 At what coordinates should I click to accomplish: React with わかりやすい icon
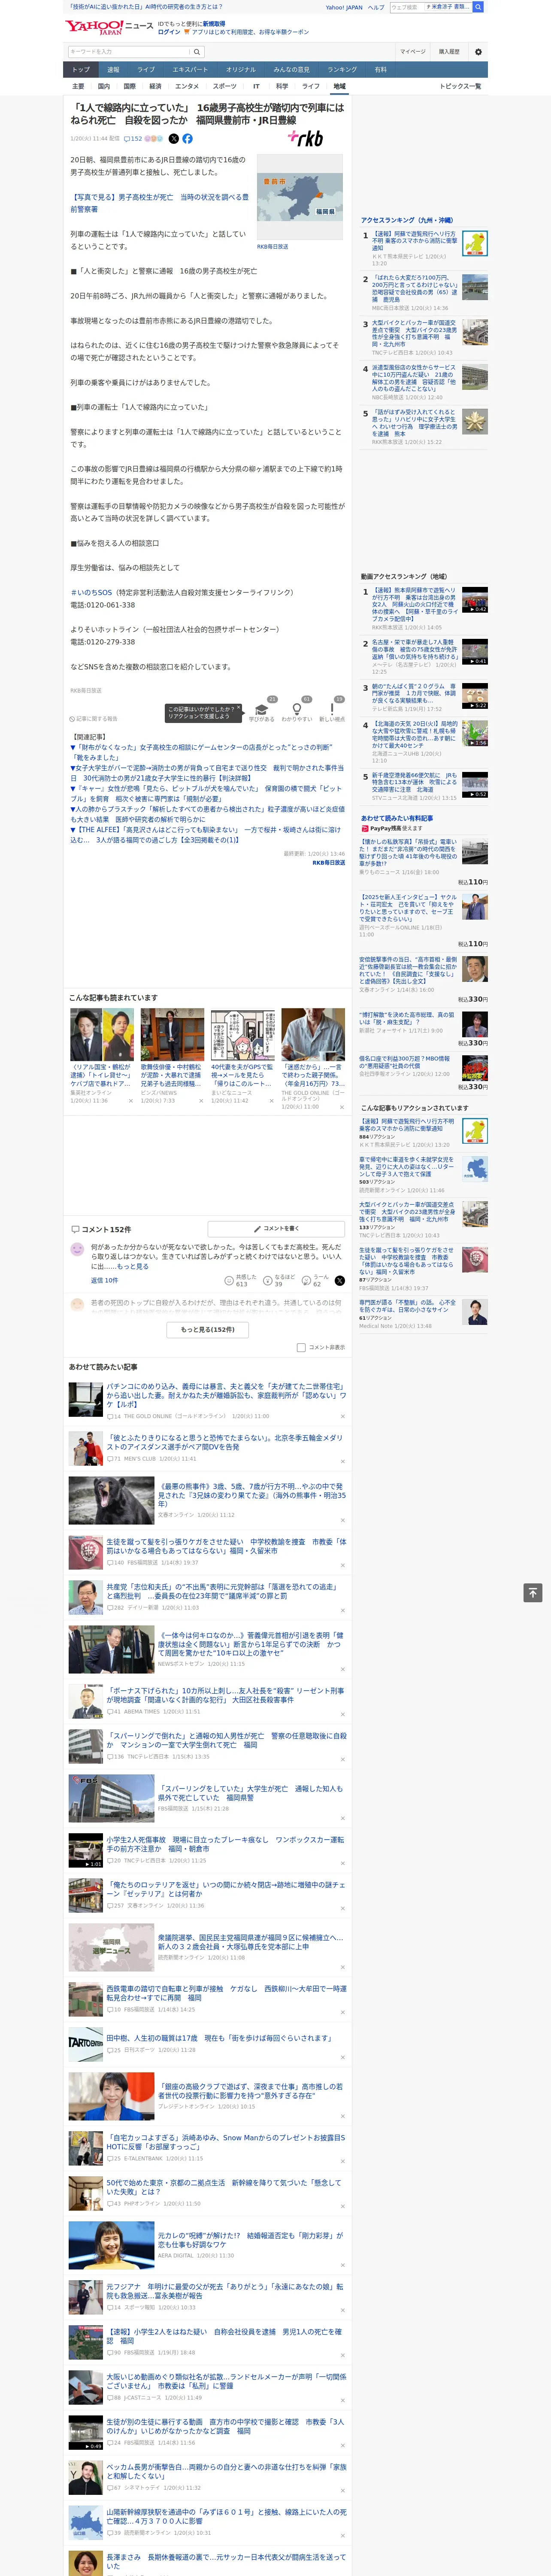click(296, 709)
